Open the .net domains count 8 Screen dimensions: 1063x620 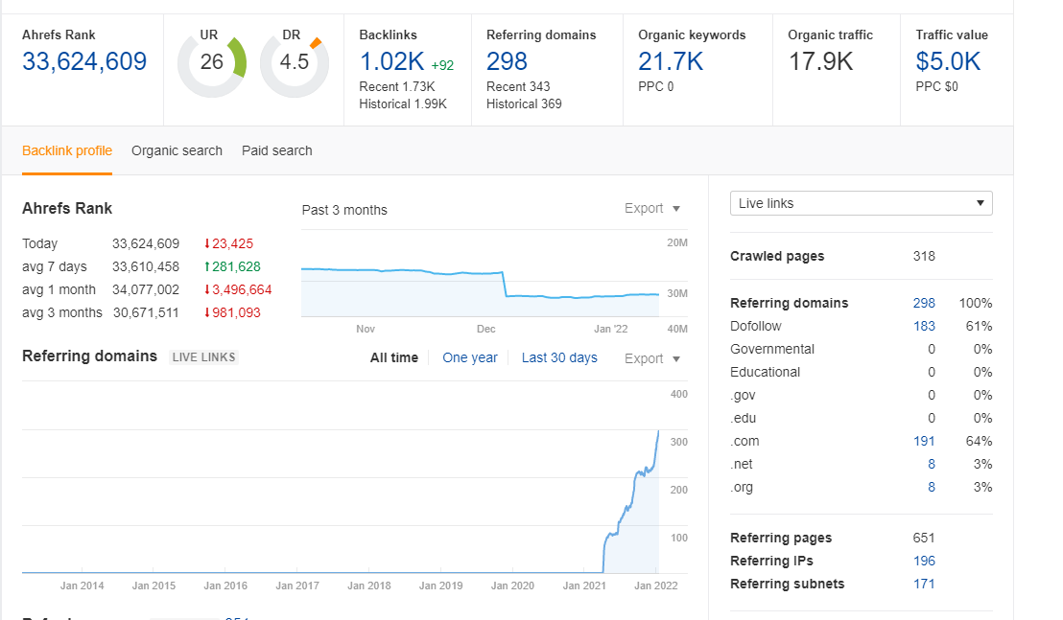(932, 465)
